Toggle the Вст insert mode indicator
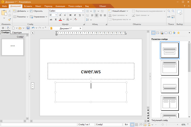 pyautogui.click(x=126, y=124)
